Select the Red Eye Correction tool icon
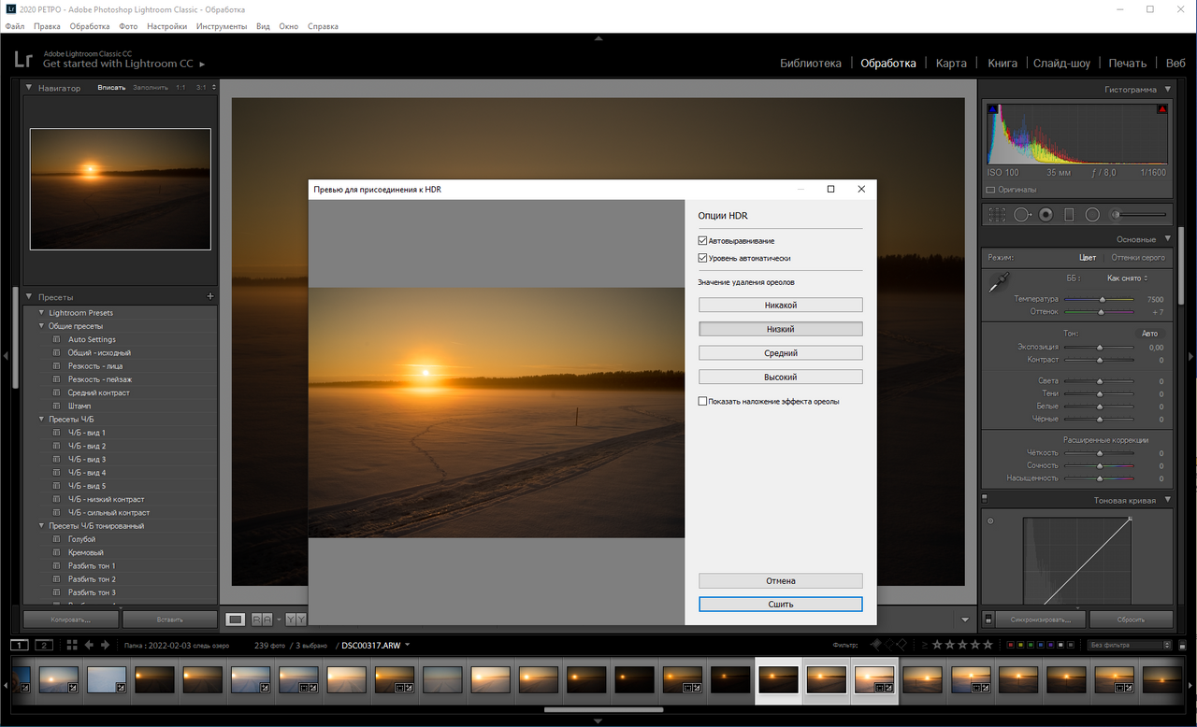This screenshot has width=1197, height=727. click(x=1046, y=214)
